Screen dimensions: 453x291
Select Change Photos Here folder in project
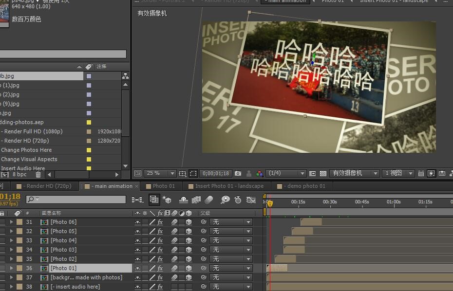pyautogui.click(x=26, y=150)
